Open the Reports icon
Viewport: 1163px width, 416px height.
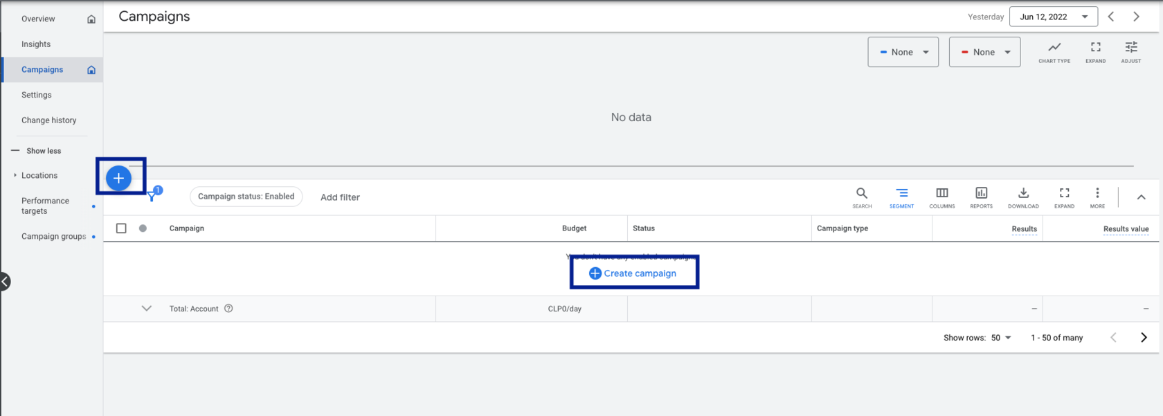click(x=981, y=197)
